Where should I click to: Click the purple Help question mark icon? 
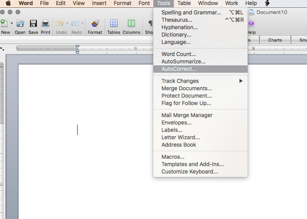tap(251, 24)
